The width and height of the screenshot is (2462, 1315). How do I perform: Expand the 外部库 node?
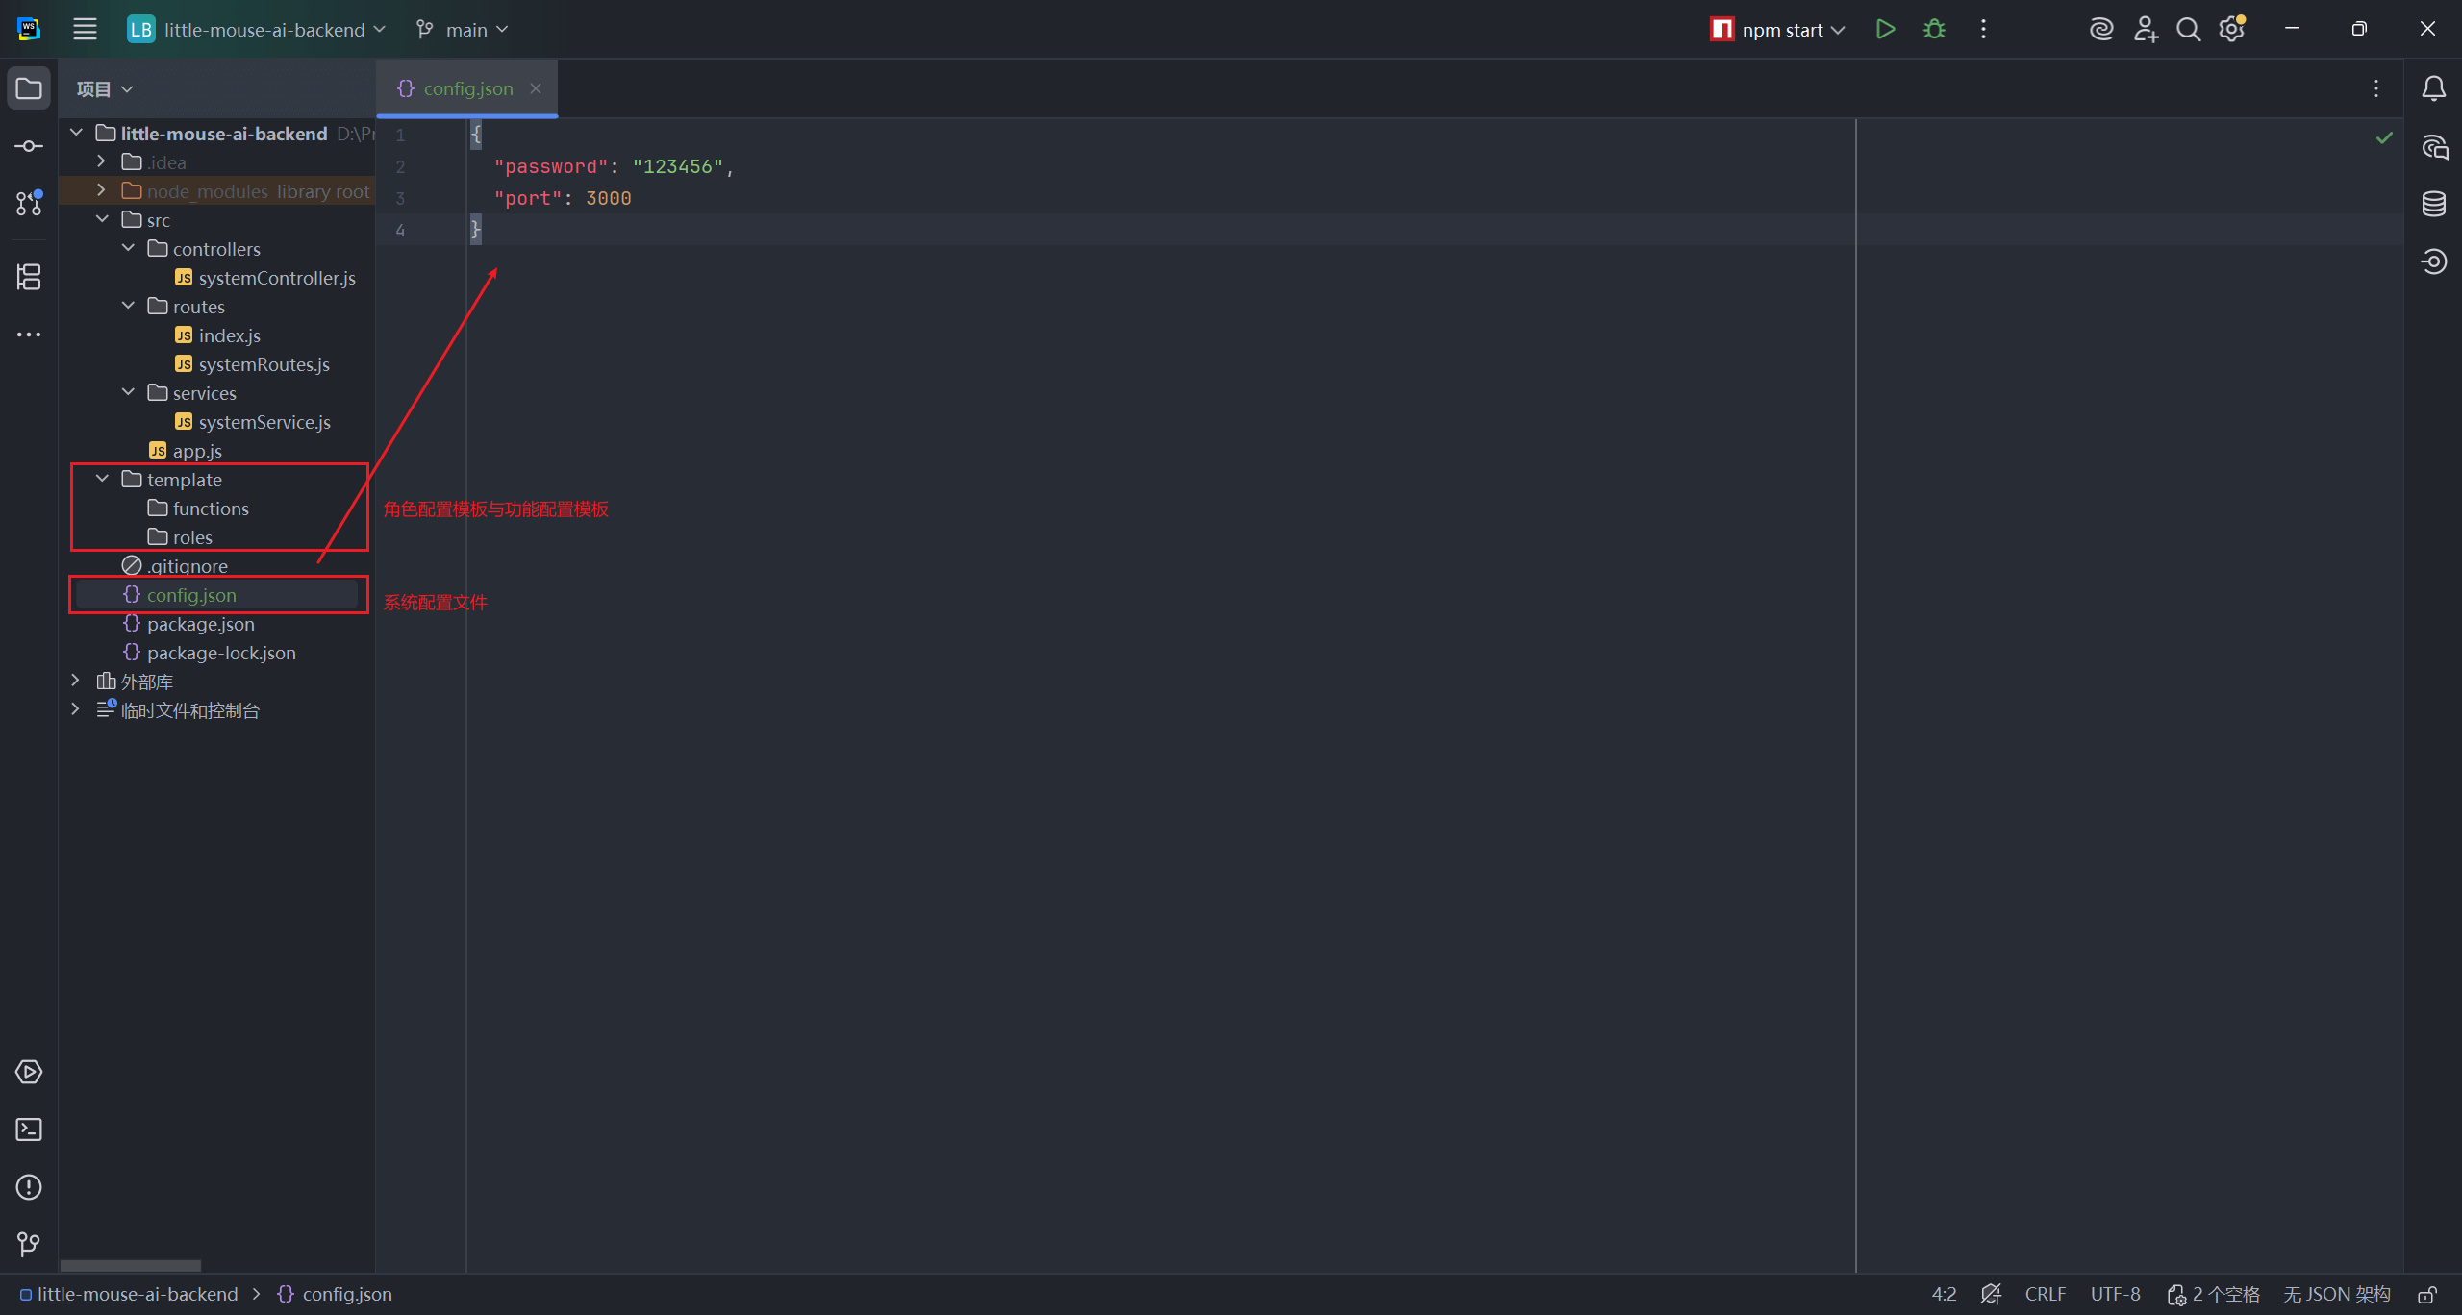(x=76, y=681)
